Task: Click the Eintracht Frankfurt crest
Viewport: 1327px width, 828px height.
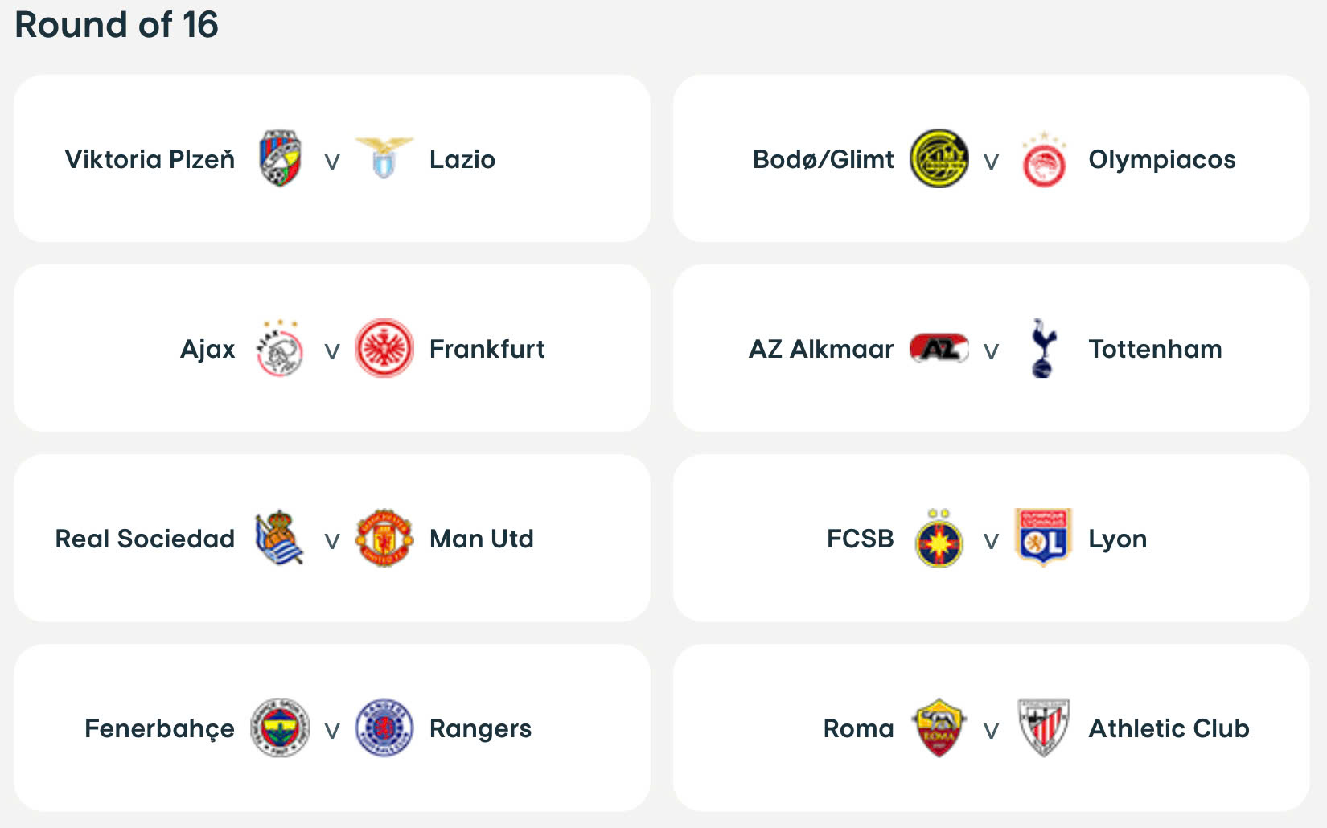Action: (384, 349)
